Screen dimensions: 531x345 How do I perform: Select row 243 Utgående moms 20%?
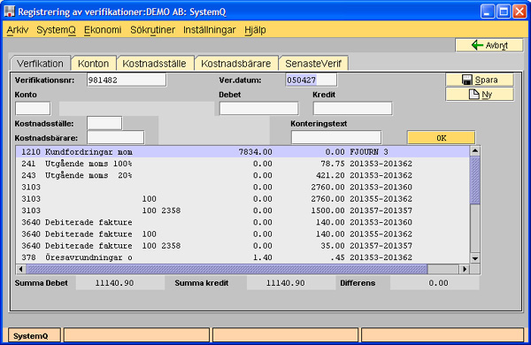pos(242,175)
